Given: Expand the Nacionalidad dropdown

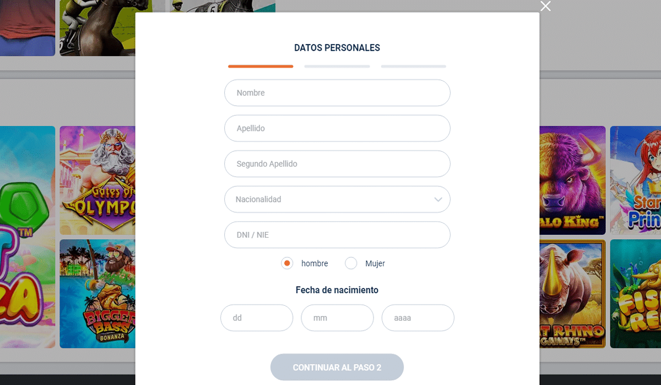Looking at the screenshot, I should click(337, 200).
